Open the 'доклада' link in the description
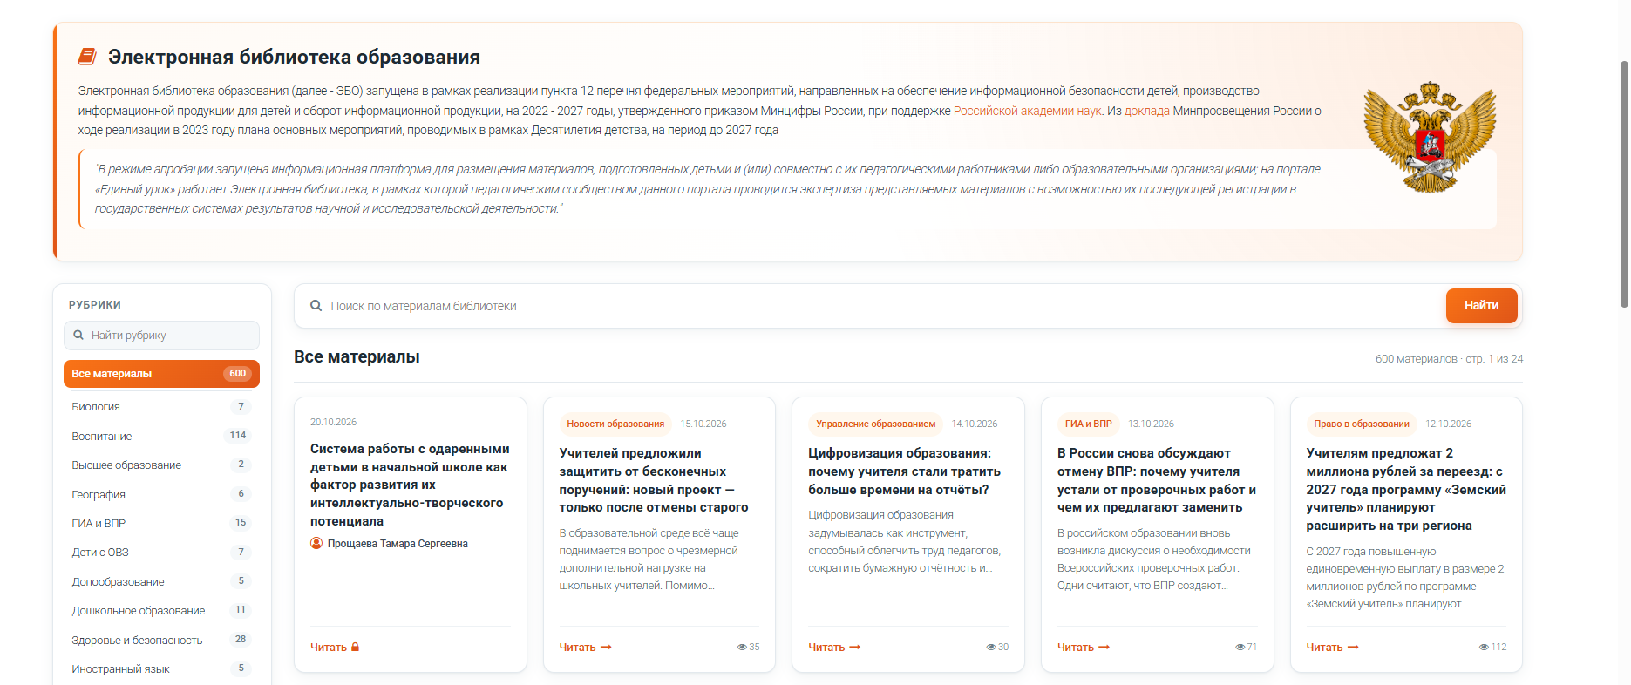The image size is (1631, 685). coord(1147,111)
